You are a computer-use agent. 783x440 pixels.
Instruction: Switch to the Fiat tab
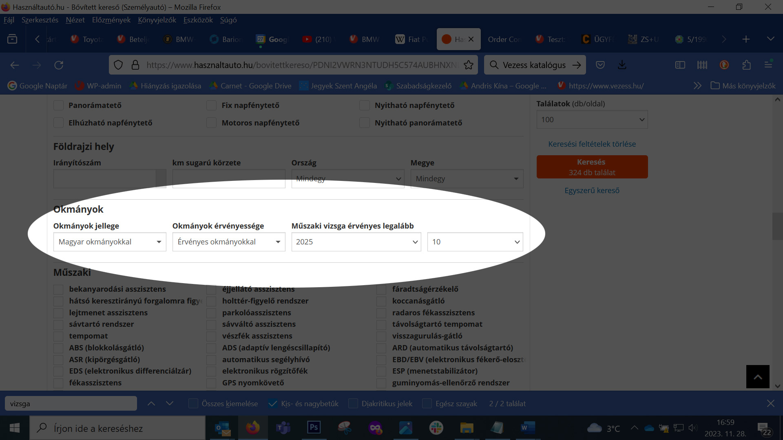pyautogui.click(x=412, y=39)
